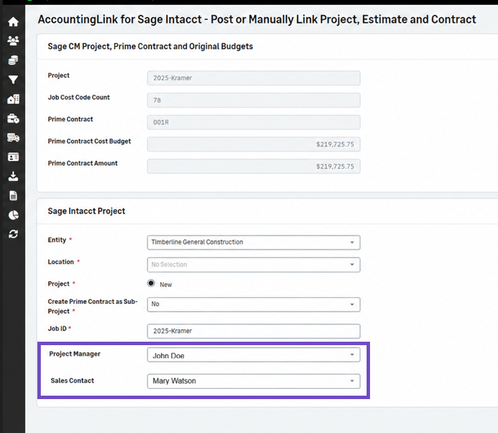498x433 pixels.
Task: Open the contacts people-group sidebar icon
Action: 13,41
